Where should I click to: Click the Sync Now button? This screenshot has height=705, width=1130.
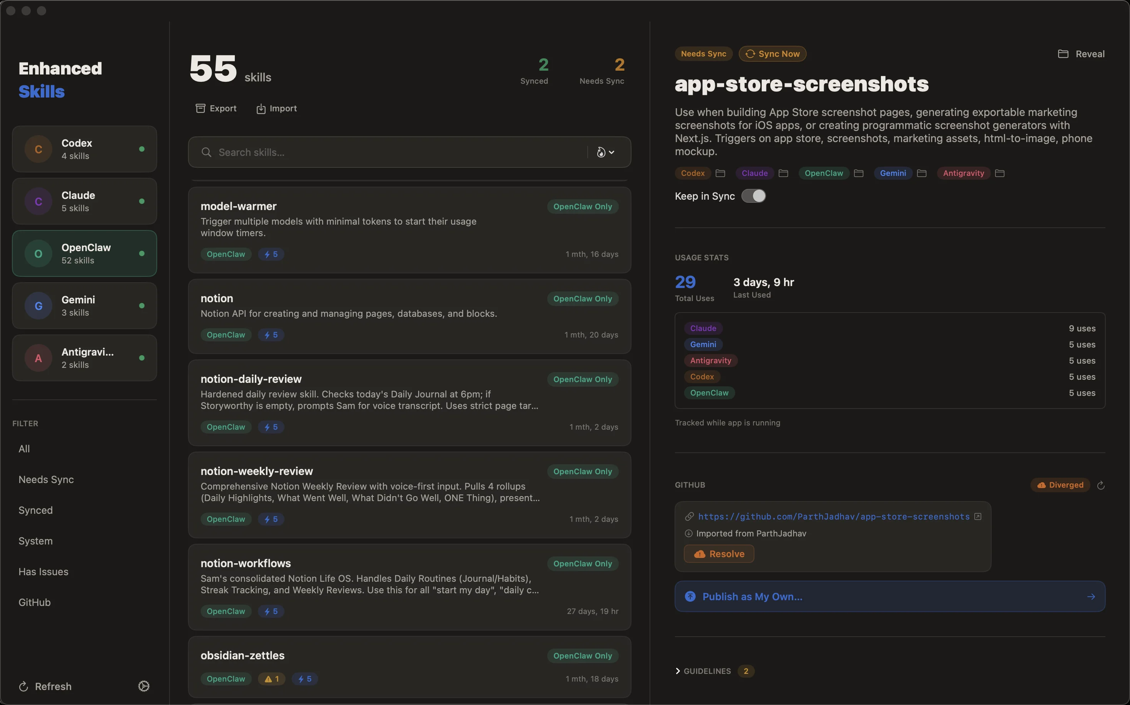773,54
